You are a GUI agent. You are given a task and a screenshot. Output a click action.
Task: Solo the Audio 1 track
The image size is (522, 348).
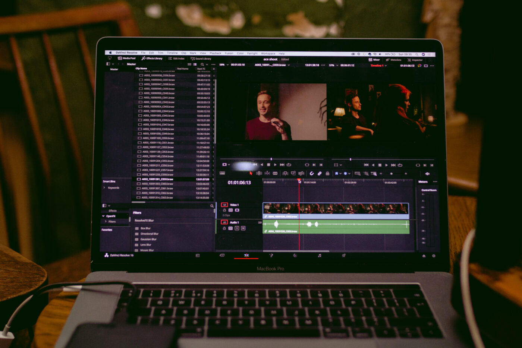[237, 228]
